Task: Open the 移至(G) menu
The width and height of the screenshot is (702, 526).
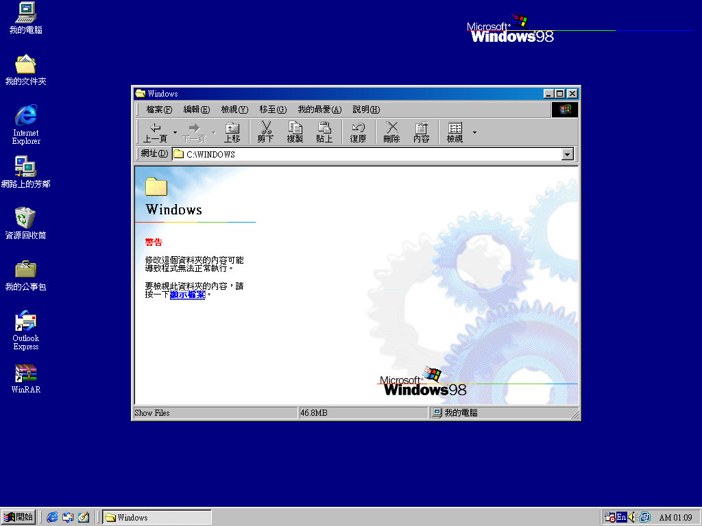Action: coord(273,110)
